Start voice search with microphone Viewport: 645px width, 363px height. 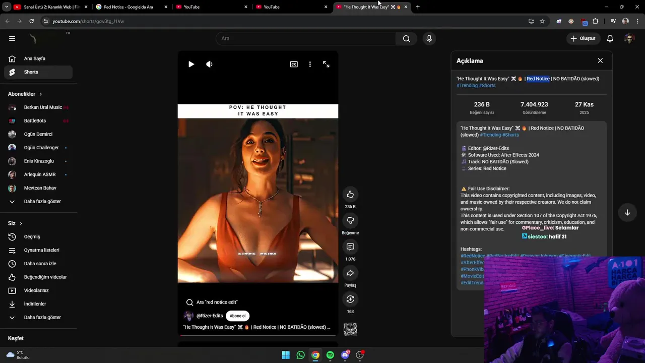pyautogui.click(x=429, y=38)
